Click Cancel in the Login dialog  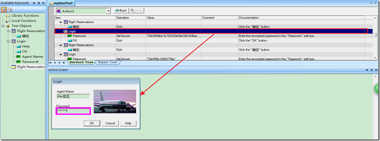110,123
